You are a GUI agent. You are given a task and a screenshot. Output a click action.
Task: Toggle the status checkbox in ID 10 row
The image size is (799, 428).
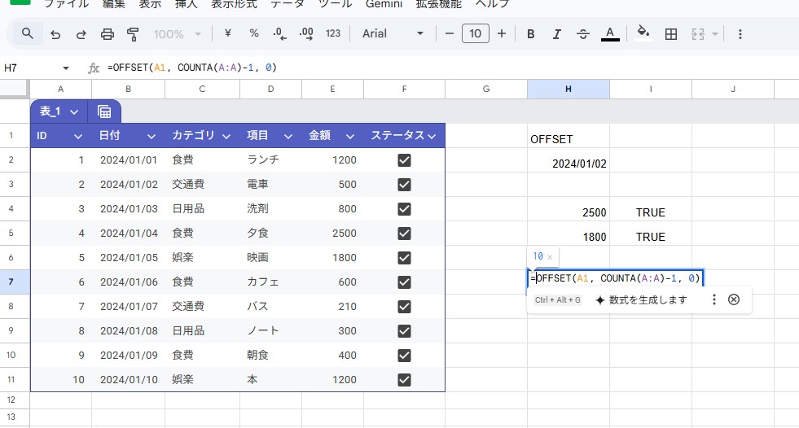(x=404, y=380)
